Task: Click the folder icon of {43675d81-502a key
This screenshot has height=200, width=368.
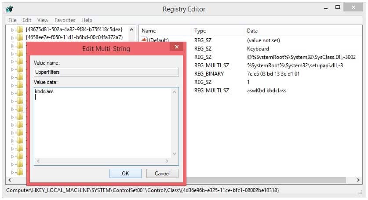Action: (20, 30)
